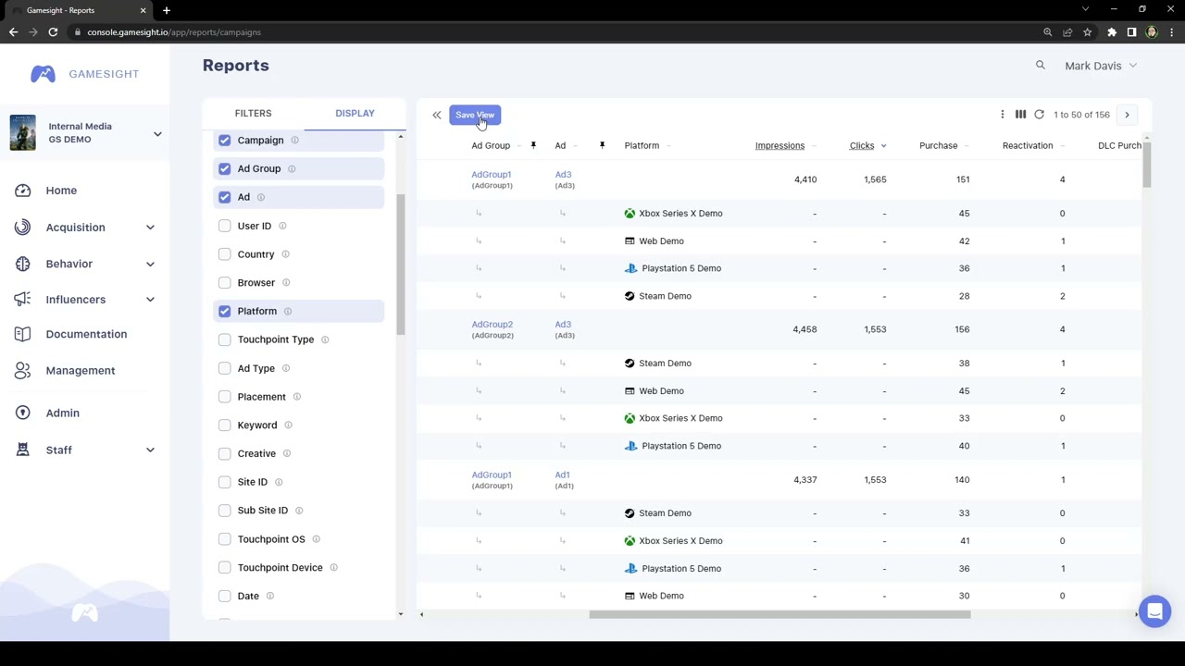Open the Admin section
1185x666 pixels.
coord(63,413)
